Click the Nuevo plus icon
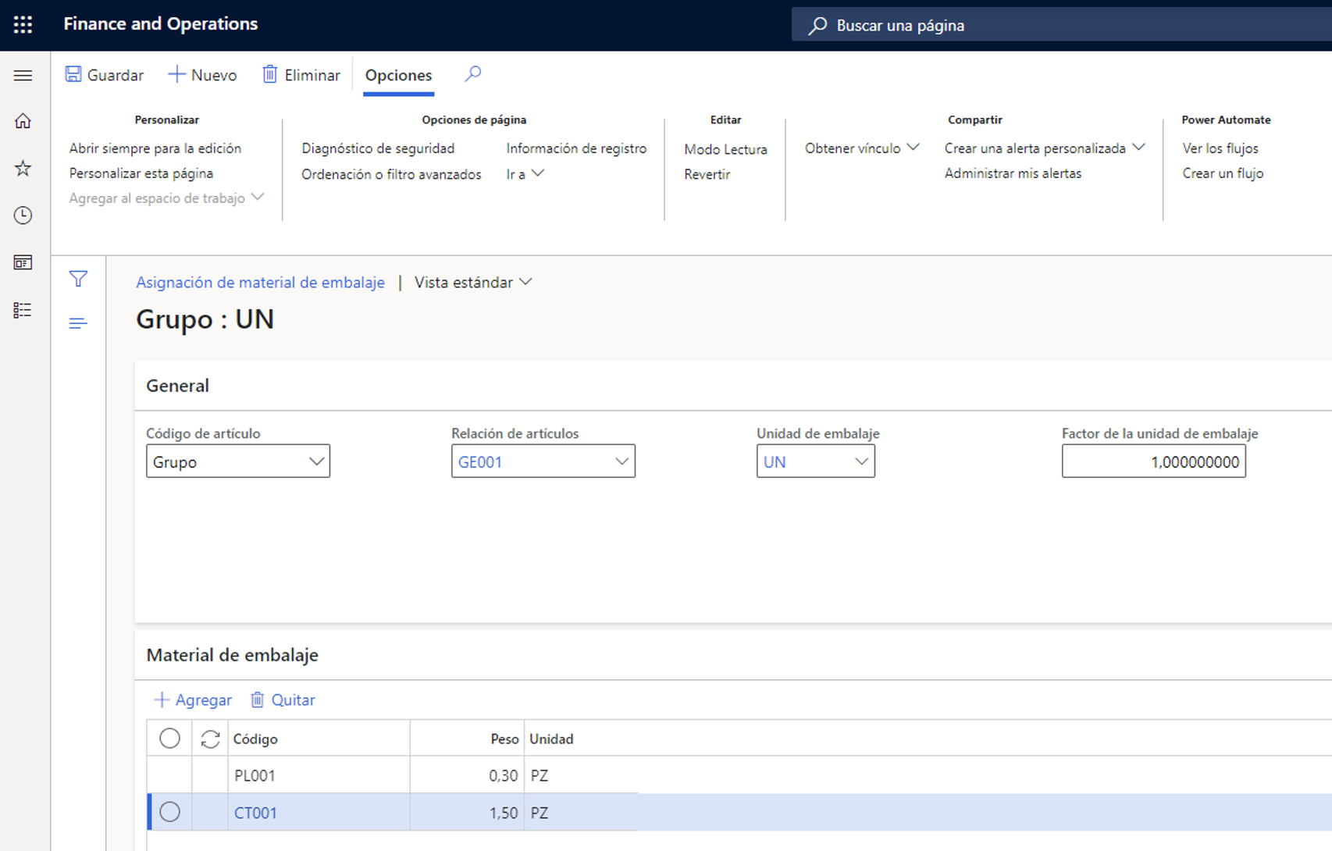1332x851 pixels. tap(176, 74)
